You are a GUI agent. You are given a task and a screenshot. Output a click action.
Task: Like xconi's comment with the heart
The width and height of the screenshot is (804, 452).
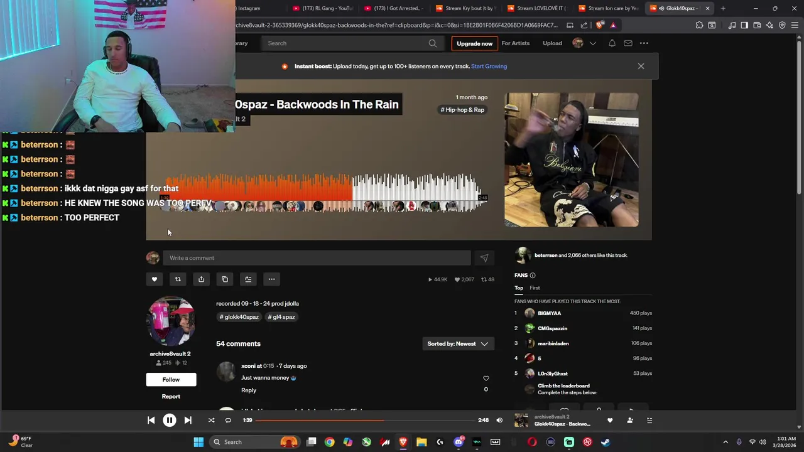coord(486,379)
